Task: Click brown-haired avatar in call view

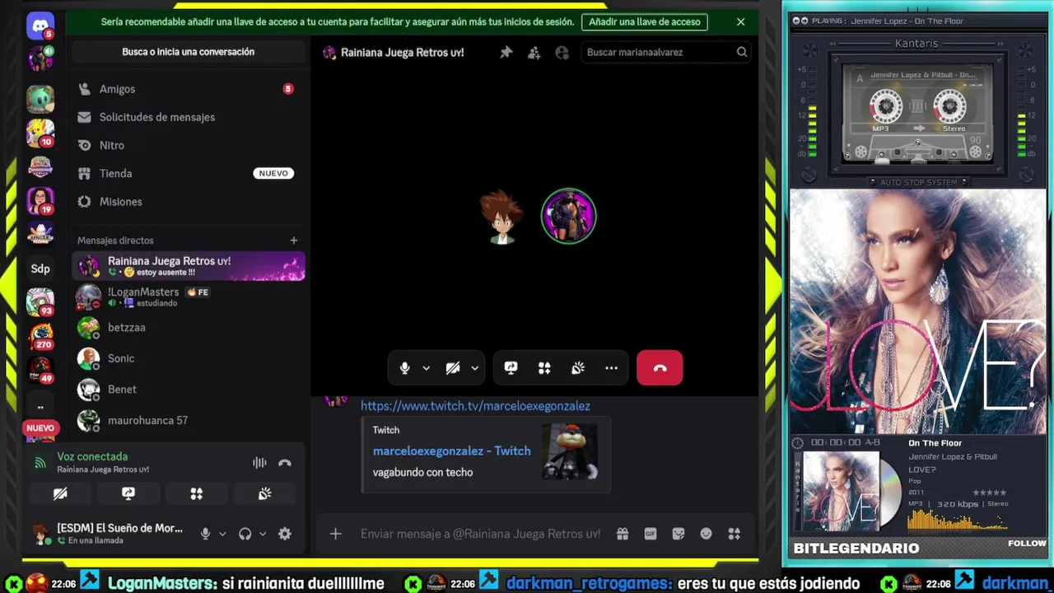Action: [x=501, y=217]
